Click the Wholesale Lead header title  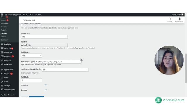tap(29, 20)
